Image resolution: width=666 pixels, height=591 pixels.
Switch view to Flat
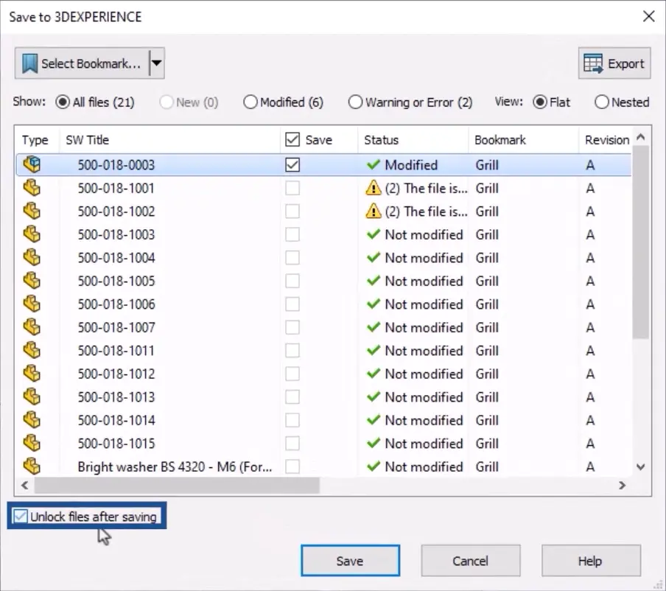(540, 102)
